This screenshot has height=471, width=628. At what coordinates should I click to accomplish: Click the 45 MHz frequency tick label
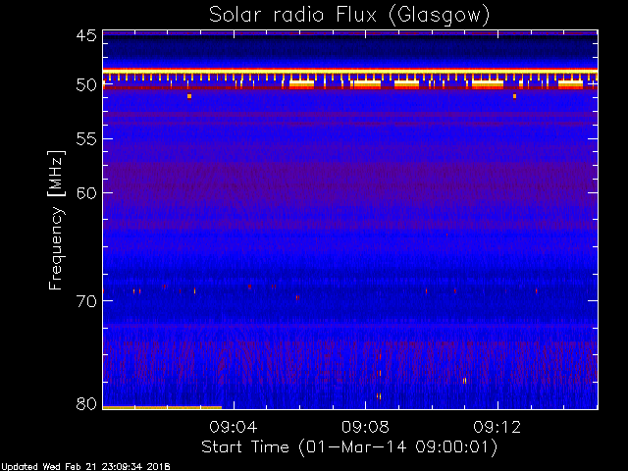tap(86, 35)
